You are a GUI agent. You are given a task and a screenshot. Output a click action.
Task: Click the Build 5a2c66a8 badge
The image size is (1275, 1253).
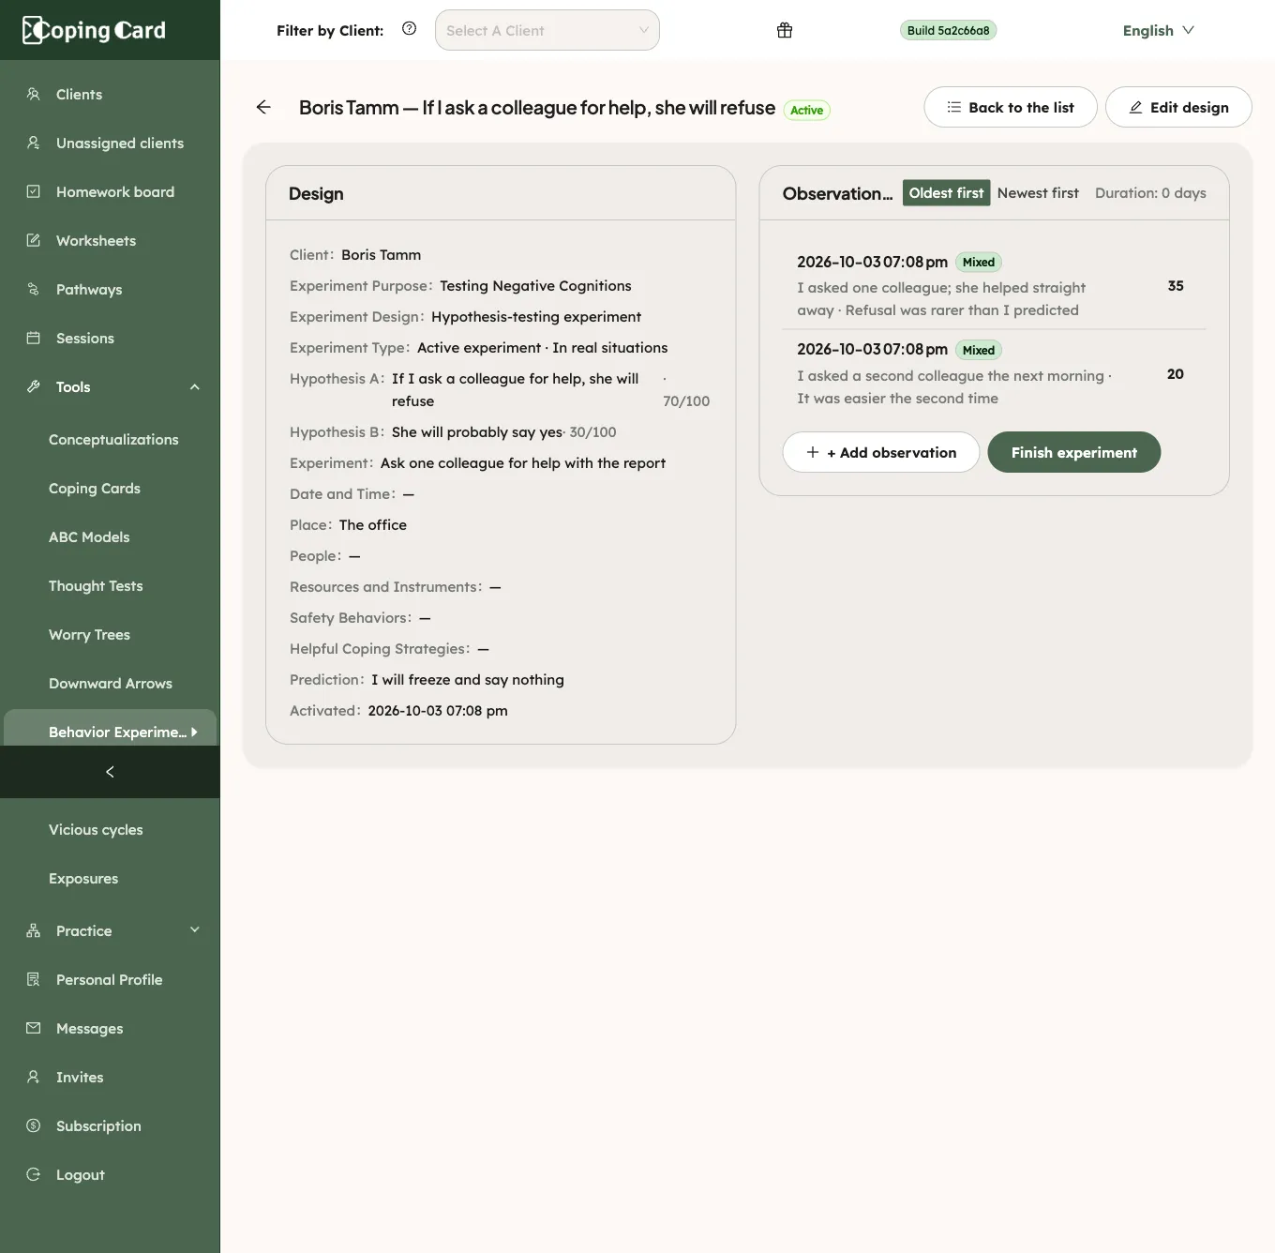(x=948, y=30)
